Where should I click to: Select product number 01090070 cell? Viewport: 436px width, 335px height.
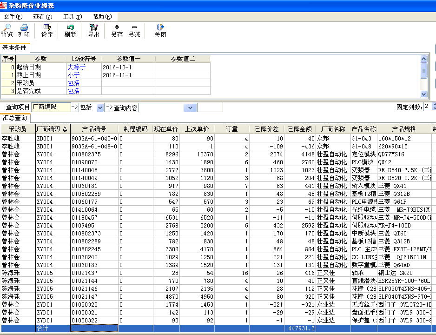click(94, 162)
